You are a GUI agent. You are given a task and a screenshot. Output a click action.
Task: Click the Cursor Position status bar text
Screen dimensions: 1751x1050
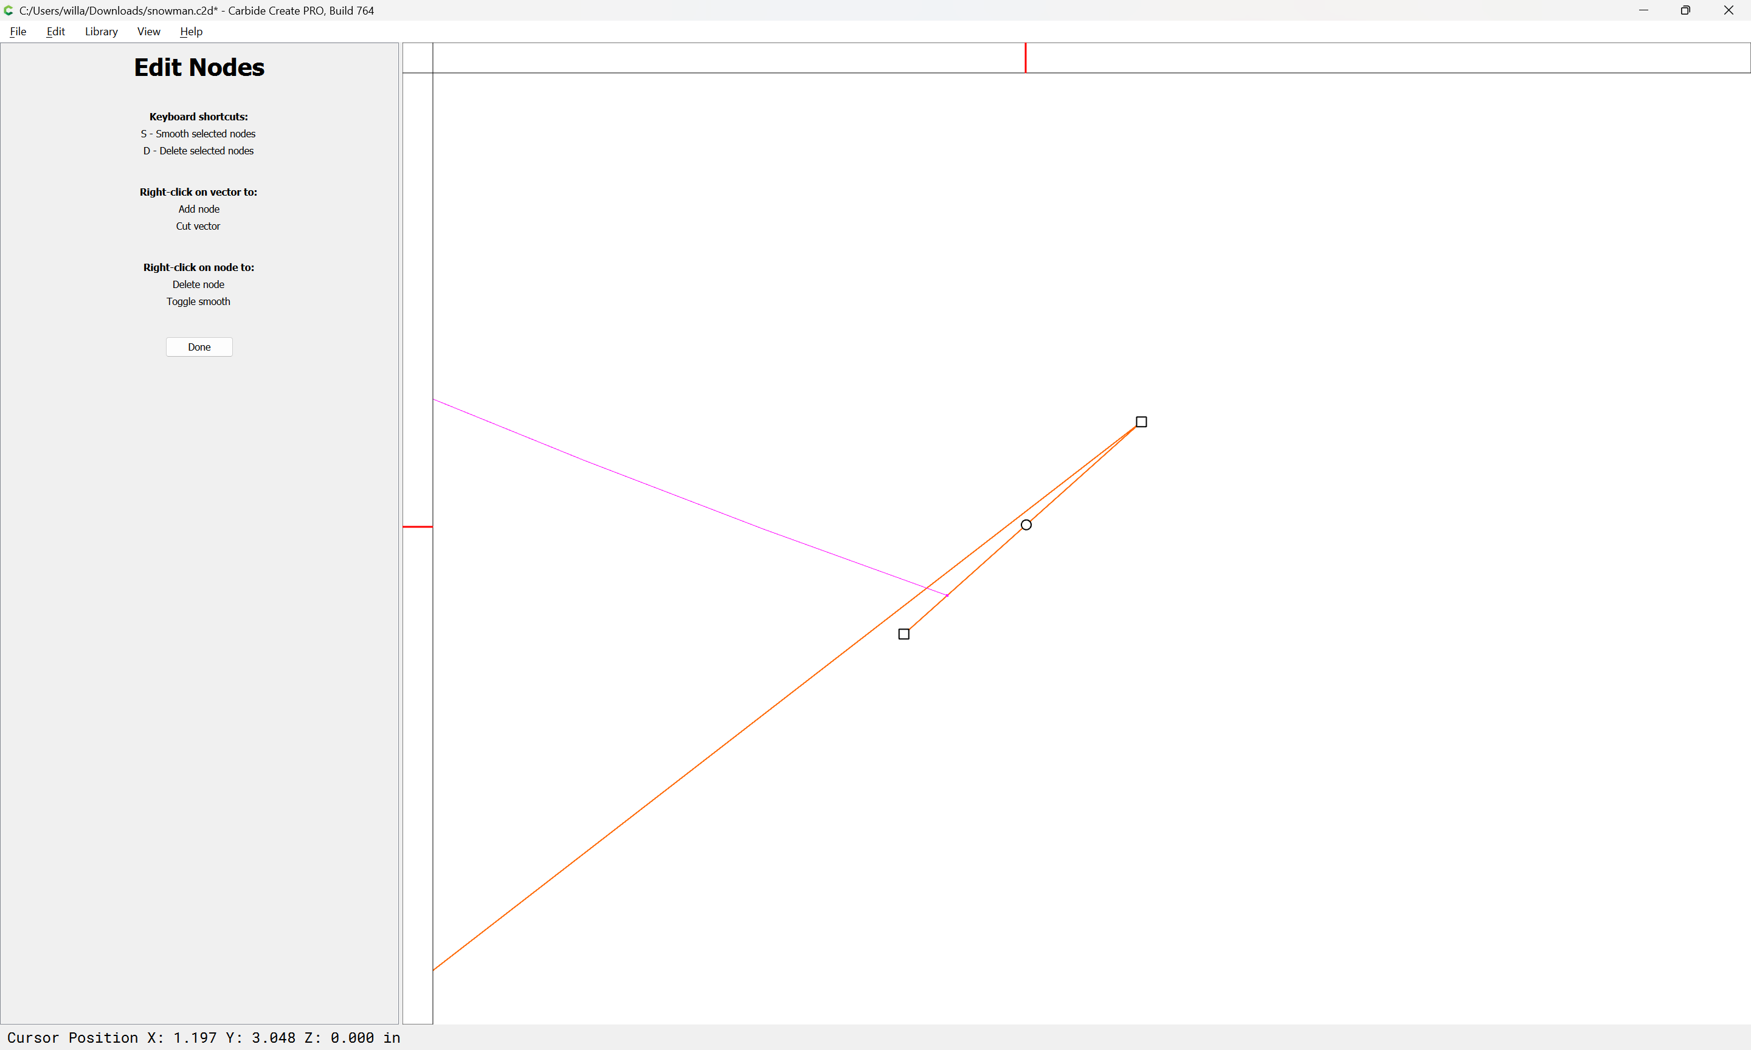[x=204, y=1037]
